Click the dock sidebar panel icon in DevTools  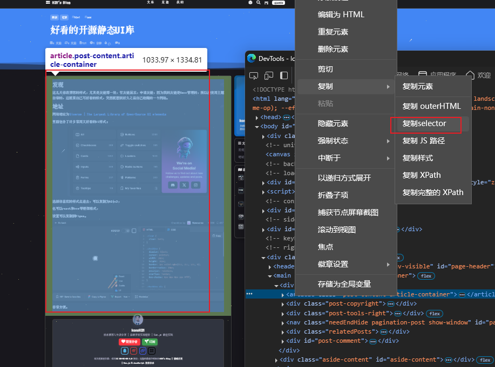coord(284,75)
